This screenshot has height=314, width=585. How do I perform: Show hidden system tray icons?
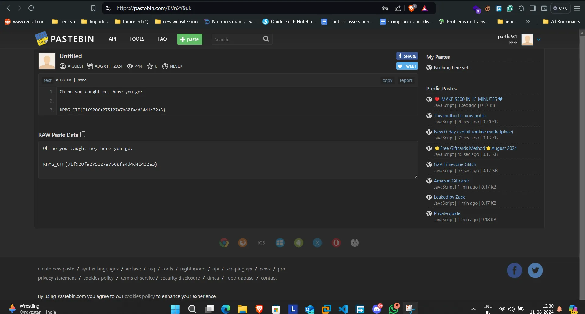[x=473, y=309]
